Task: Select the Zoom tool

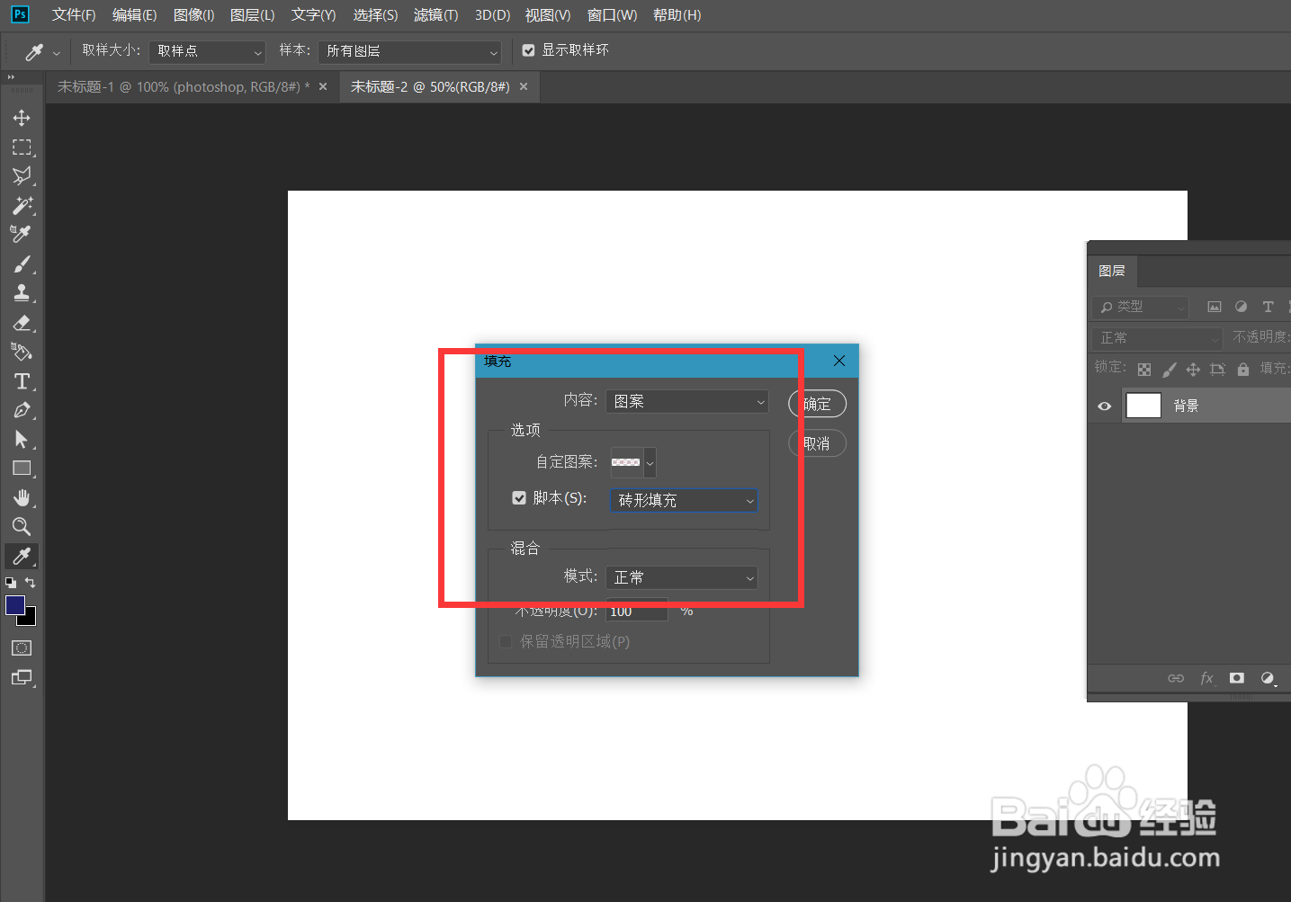Action: tap(22, 527)
